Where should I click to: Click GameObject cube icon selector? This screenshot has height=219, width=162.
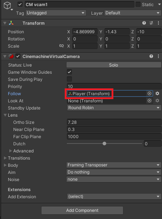pos(8,6)
